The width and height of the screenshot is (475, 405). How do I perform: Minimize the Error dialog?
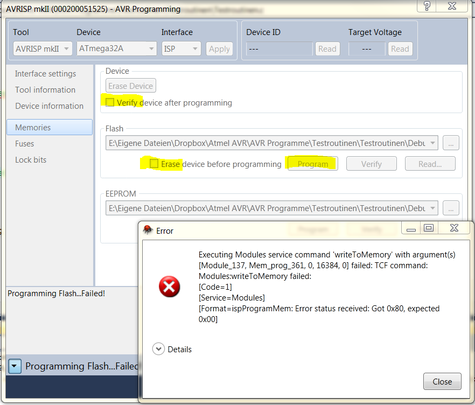tap(411, 228)
